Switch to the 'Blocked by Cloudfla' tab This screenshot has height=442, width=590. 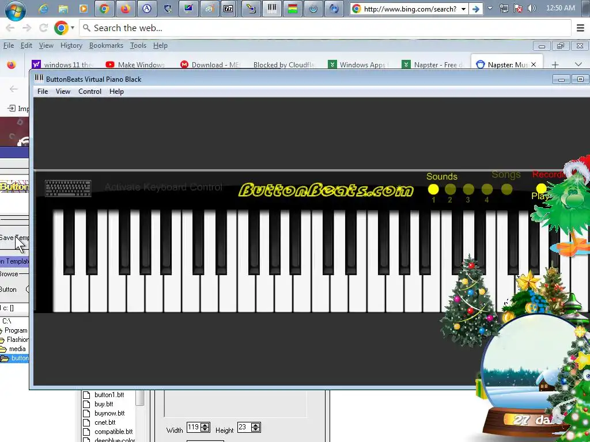click(282, 64)
